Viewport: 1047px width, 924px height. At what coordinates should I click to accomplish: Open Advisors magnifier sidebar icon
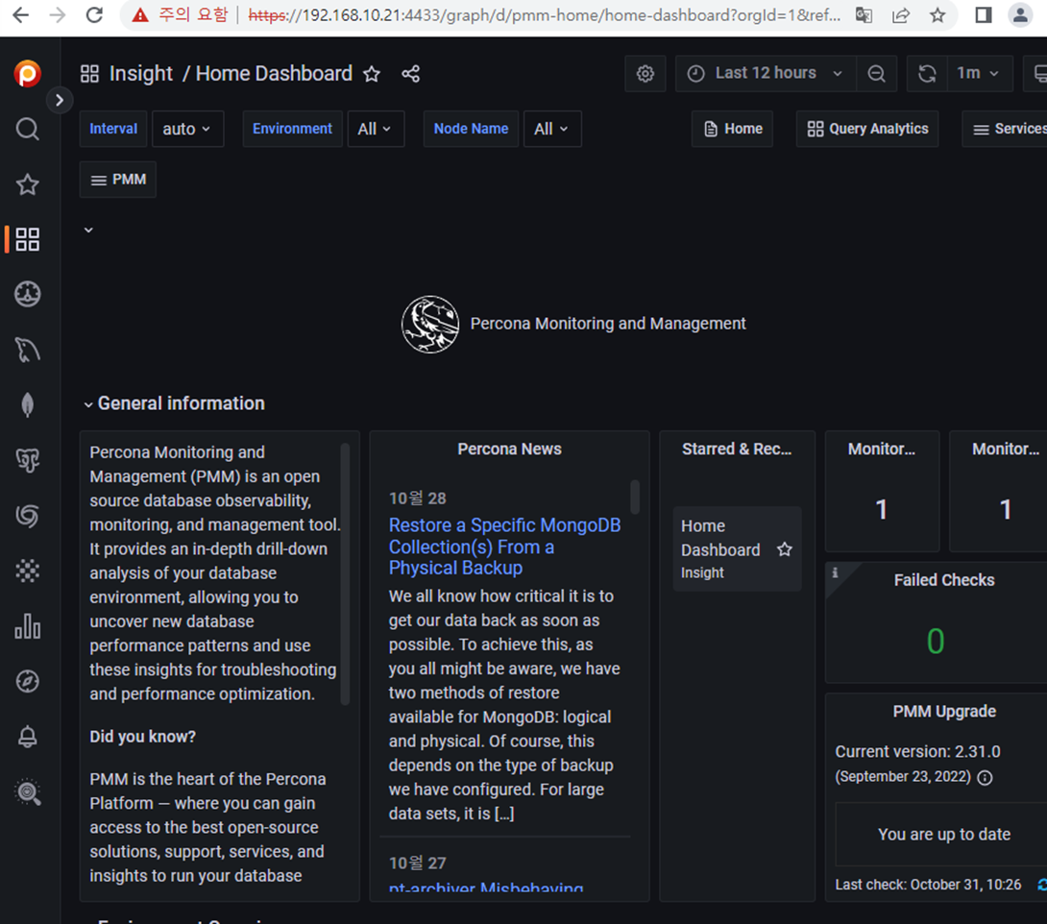click(x=28, y=792)
